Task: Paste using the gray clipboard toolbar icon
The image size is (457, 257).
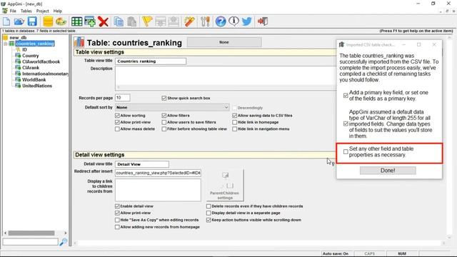Action: click(131, 21)
